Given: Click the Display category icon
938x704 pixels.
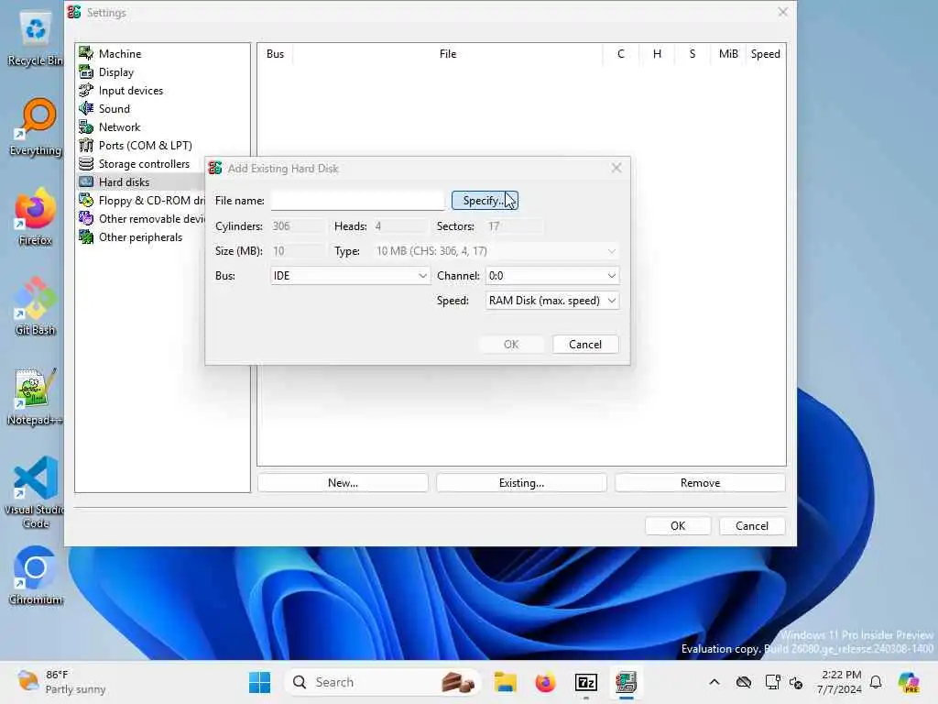Looking at the screenshot, I should coord(86,71).
